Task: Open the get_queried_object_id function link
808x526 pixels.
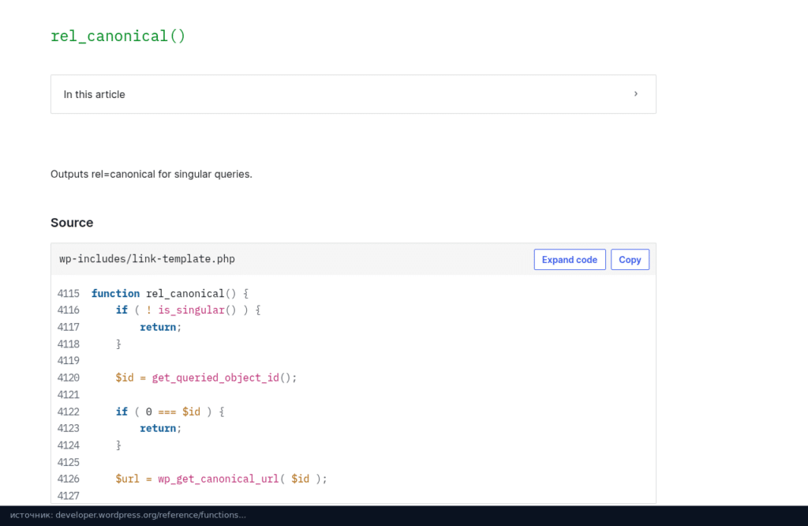Action: click(215, 378)
